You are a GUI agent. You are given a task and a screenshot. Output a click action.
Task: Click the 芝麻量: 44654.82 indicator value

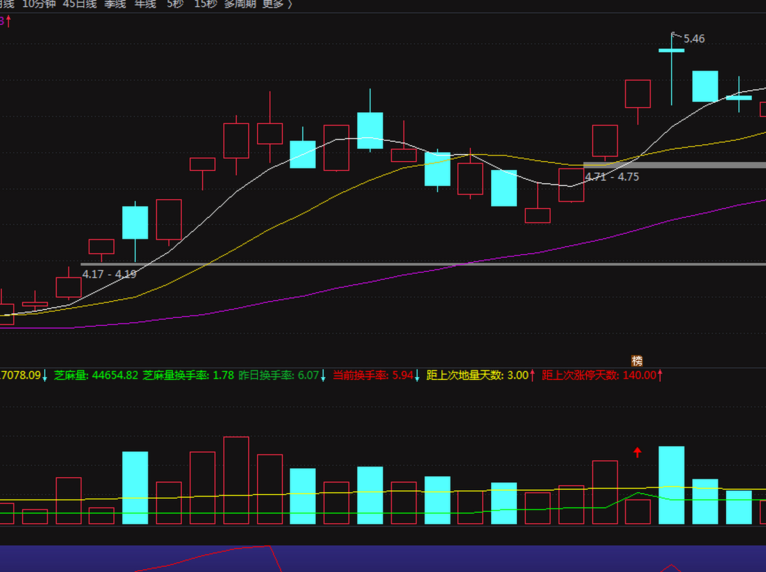click(96, 375)
